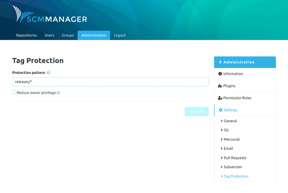Viewport: 288px width, 193px height.
Task: Open Subversion settings entry
Action: [x=233, y=167]
